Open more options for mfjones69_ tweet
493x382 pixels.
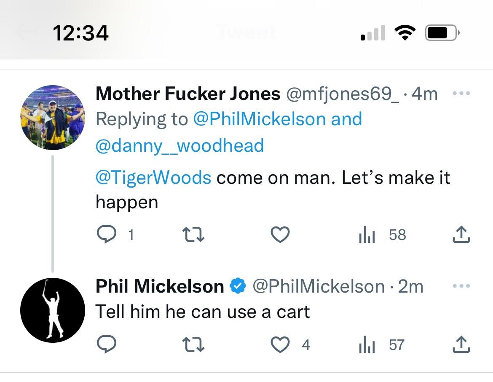coord(461,93)
